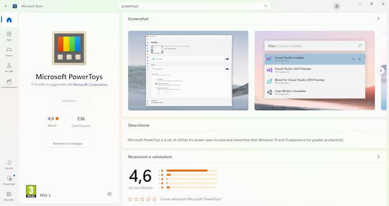The image size is (389, 206).
Task: Rate PowerToys two stars
Action: tap(136, 199)
